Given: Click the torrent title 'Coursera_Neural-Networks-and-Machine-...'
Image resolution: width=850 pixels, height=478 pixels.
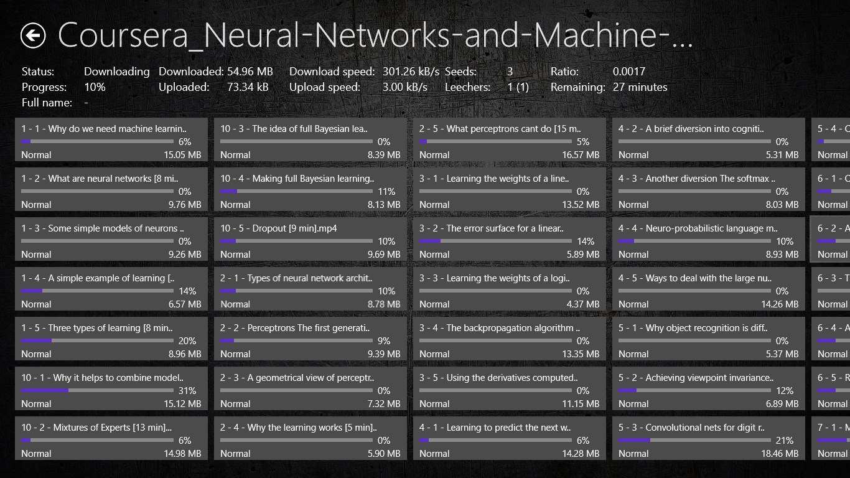Looking at the screenshot, I should [x=375, y=35].
